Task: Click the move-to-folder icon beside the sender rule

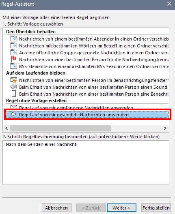Action: [x=14, y=39]
